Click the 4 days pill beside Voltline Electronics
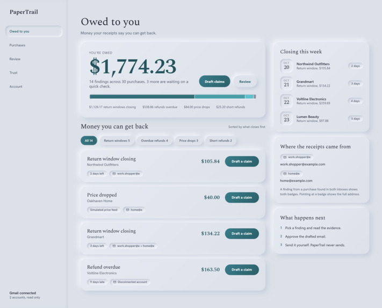The width and height of the screenshot is (382, 308). pyautogui.click(x=355, y=101)
